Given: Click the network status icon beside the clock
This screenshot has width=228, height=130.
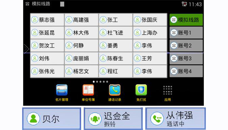Looking at the screenshot, I should point(184,4).
